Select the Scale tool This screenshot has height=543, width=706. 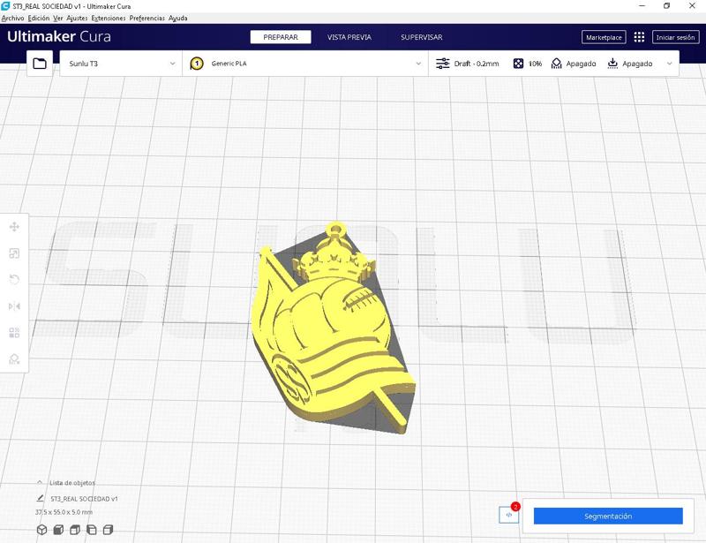[x=14, y=253]
